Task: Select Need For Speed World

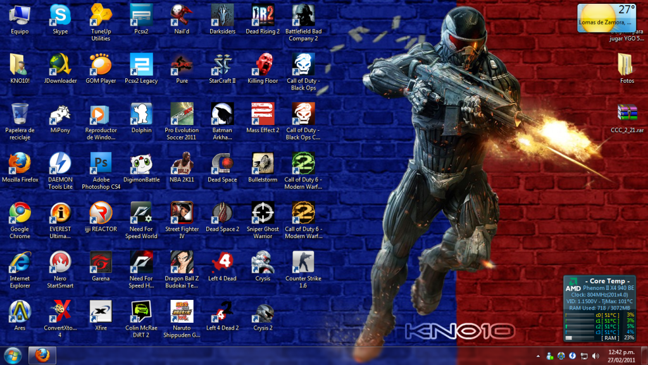Action: [x=141, y=220]
